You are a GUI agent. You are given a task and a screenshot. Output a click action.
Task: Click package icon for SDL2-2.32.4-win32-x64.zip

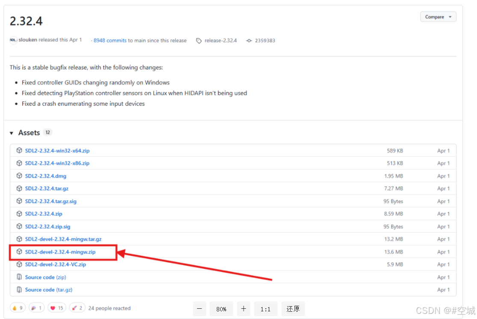pyautogui.click(x=19, y=150)
